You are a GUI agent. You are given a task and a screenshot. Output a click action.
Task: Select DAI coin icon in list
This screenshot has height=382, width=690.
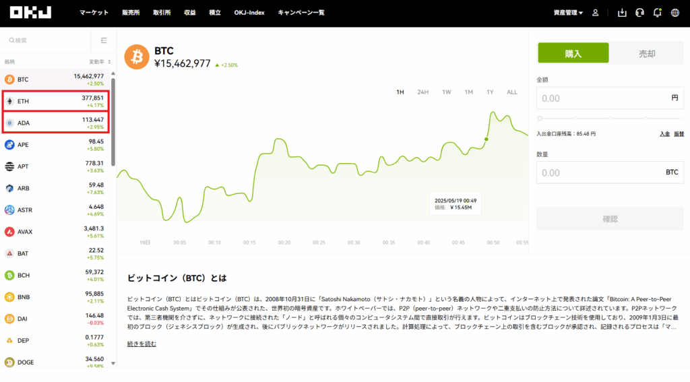[x=9, y=319]
